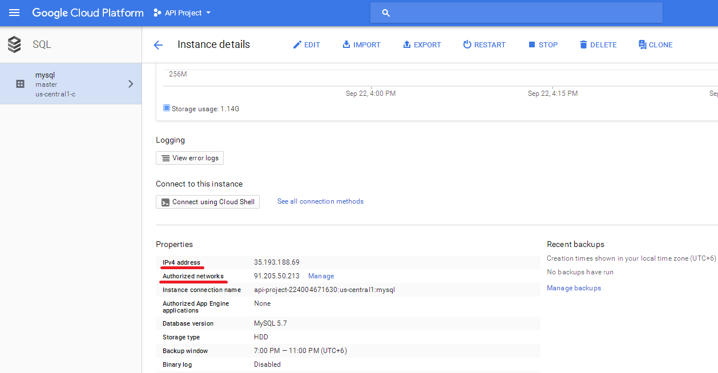Click the Clone copy icon
The image size is (718, 373).
pyautogui.click(x=642, y=44)
